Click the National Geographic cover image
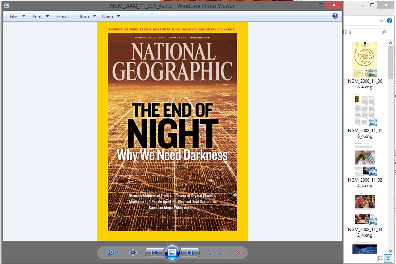Screen dimensions: 396x264 [x=172, y=131]
